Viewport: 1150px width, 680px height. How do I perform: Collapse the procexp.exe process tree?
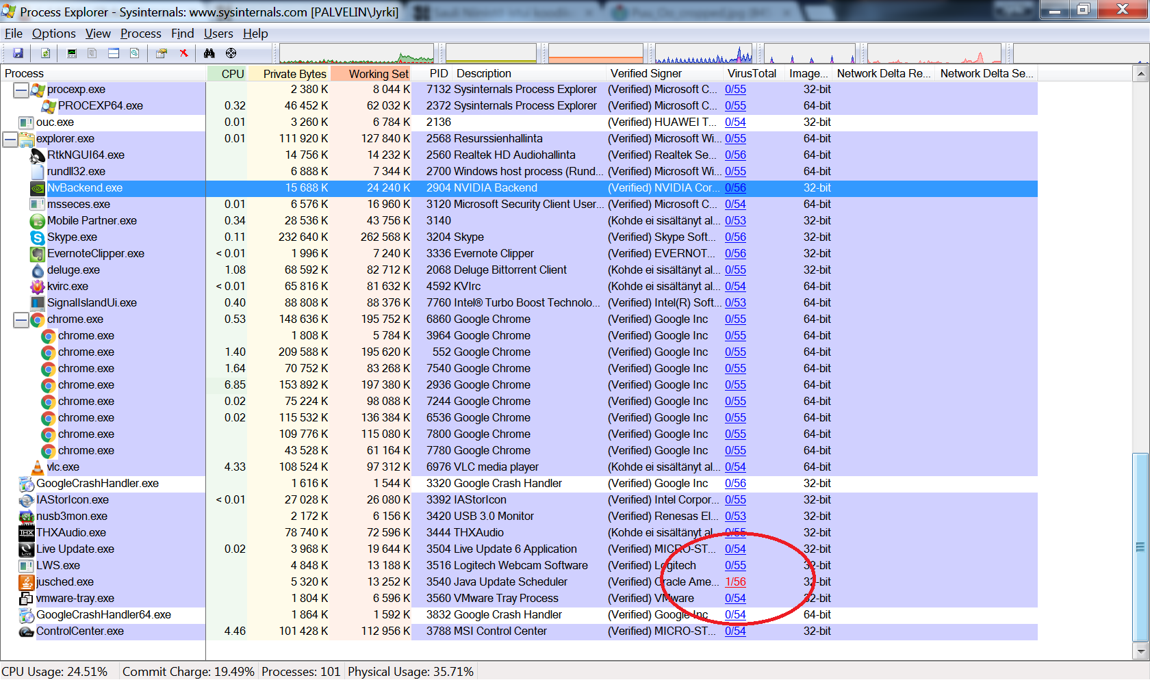(x=21, y=90)
